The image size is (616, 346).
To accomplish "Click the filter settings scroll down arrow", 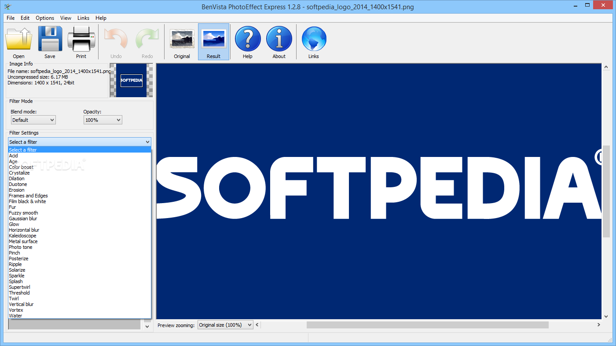I will tap(147, 326).
